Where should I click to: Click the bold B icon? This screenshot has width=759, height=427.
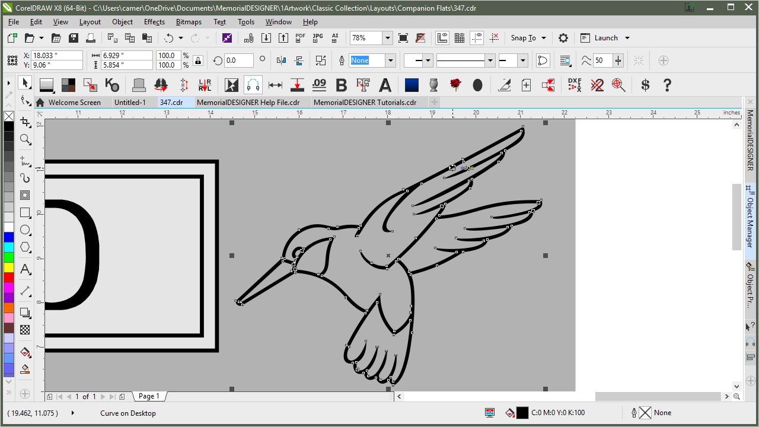click(x=341, y=85)
